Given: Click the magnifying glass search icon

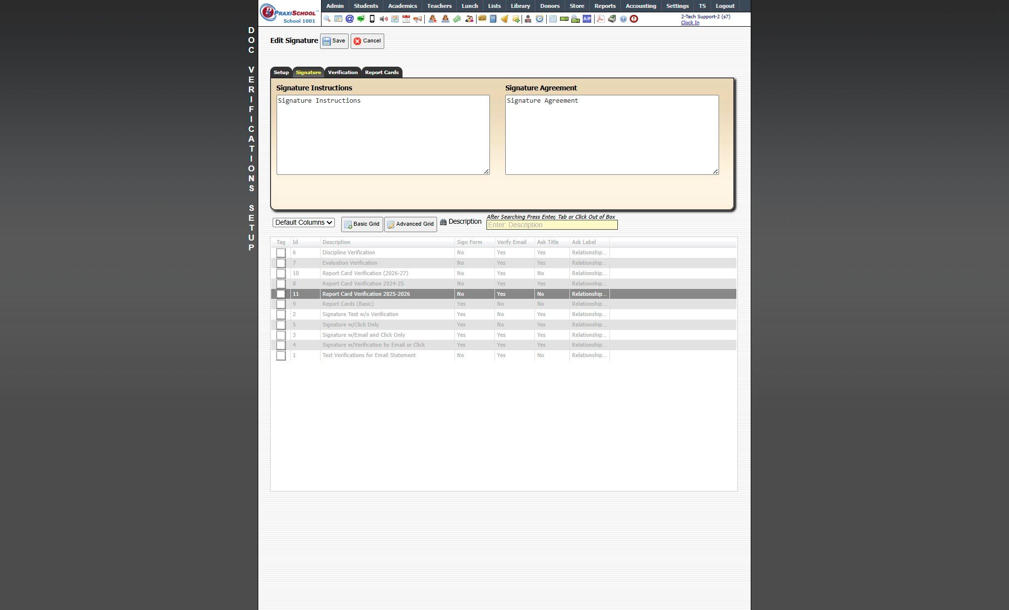Looking at the screenshot, I should 327,19.
